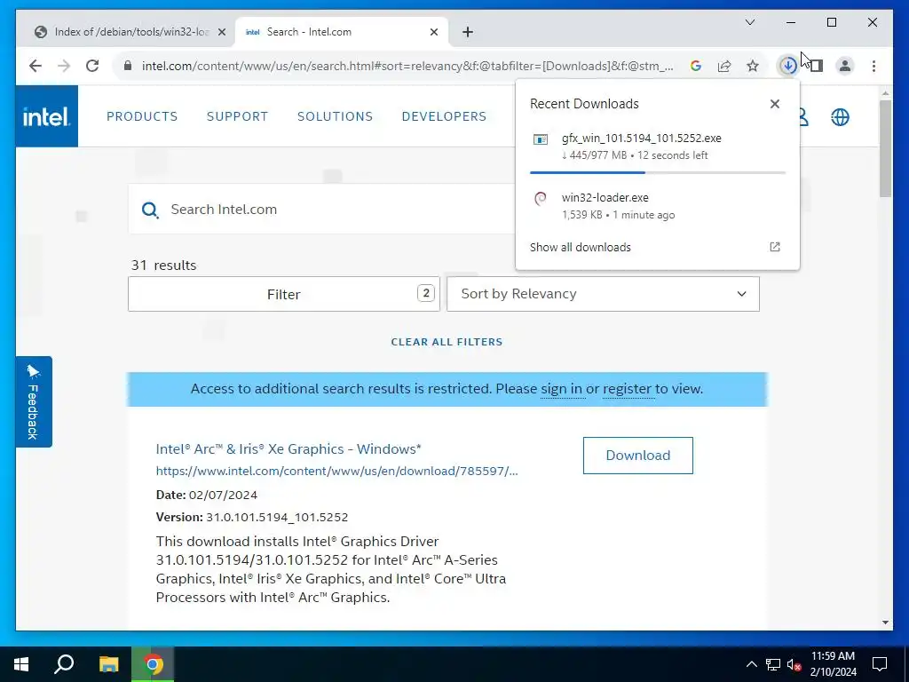Click the gfx_win download progress bar
The image size is (909, 682).
click(x=658, y=173)
